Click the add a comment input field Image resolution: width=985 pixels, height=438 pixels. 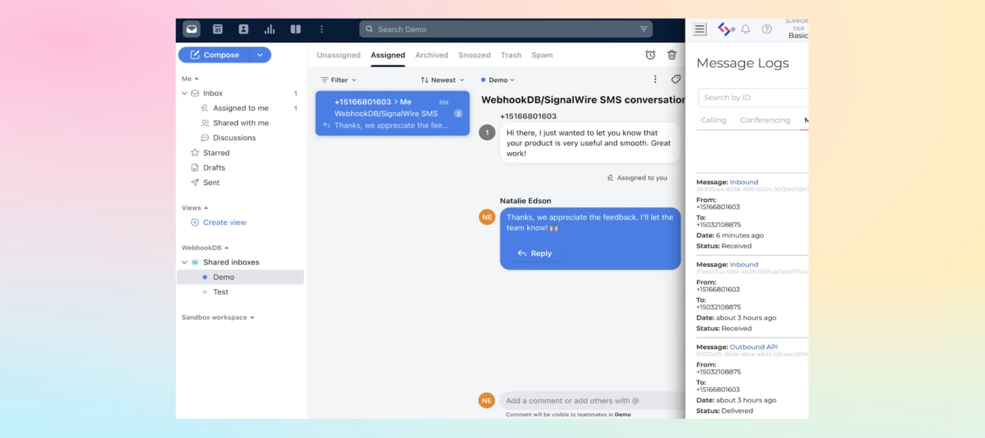tap(592, 400)
